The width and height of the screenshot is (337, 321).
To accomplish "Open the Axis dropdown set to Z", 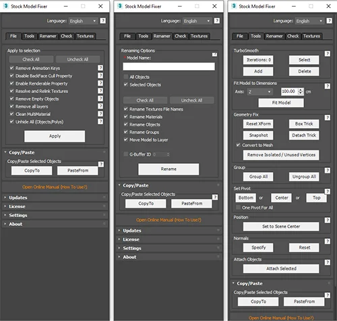I will point(259,92).
